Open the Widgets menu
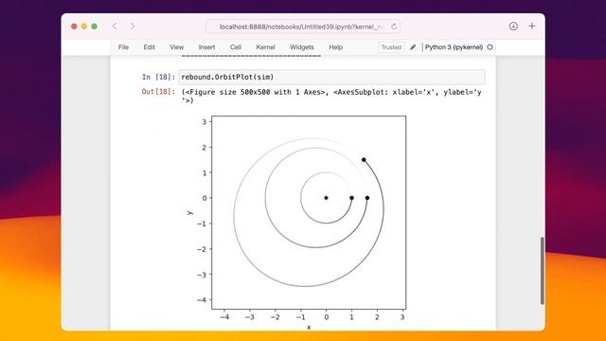Image resolution: width=606 pixels, height=341 pixels. tap(302, 47)
